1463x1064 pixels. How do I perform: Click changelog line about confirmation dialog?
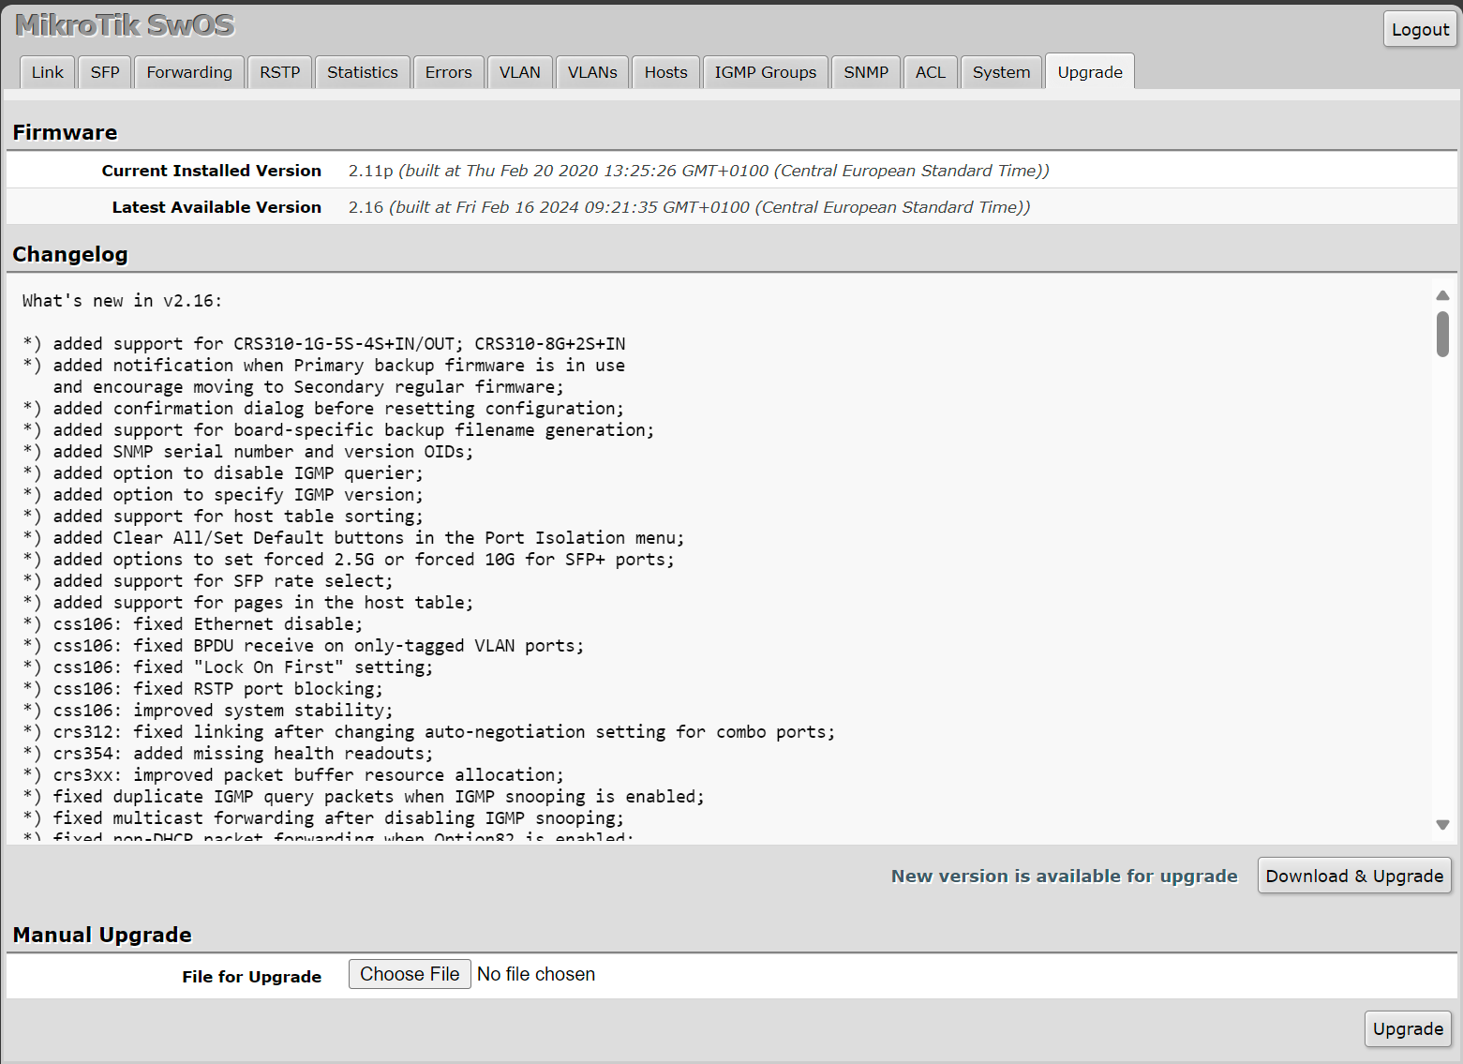(323, 409)
